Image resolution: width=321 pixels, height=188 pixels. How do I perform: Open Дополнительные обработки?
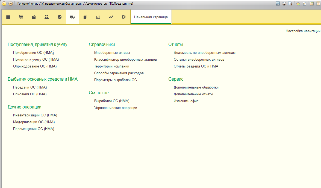tap(196, 87)
